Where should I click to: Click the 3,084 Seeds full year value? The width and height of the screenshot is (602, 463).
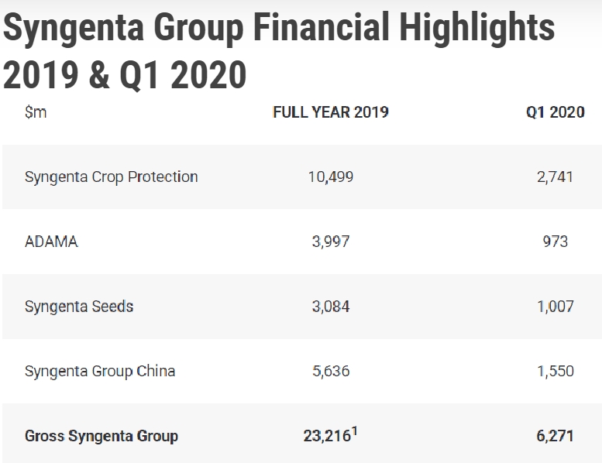tap(331, 307)
